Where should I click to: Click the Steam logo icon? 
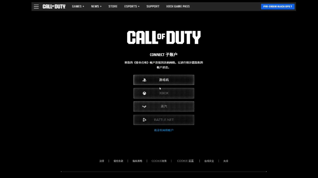144,106
